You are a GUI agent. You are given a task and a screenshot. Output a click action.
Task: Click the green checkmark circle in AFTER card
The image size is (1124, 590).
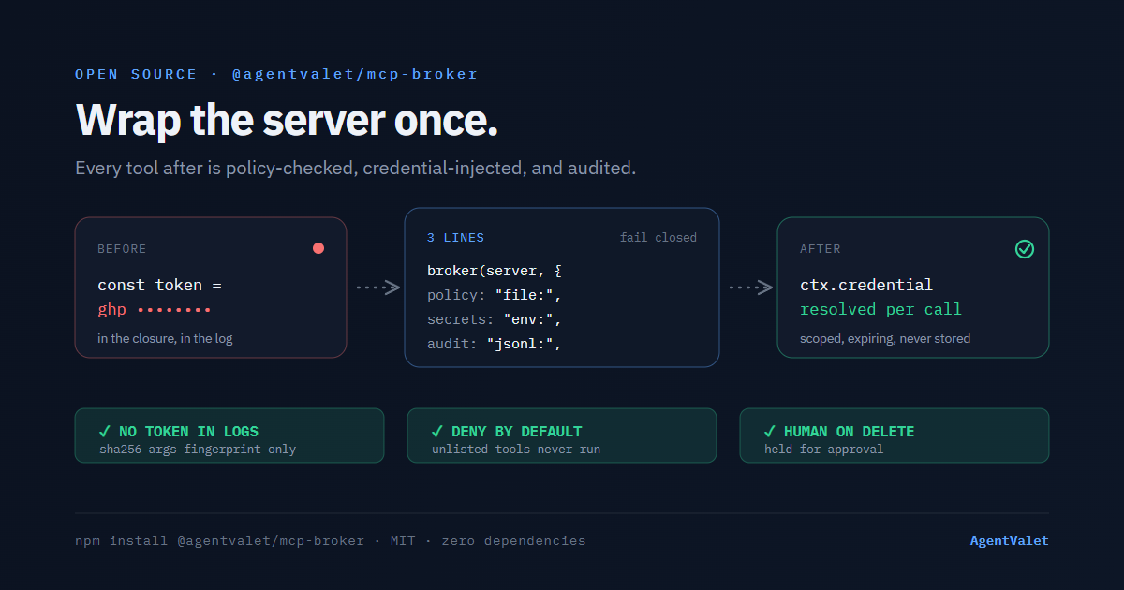coord(1025,249)
